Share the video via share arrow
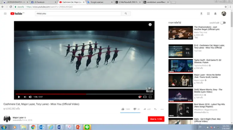Viewport: 233px width, 130px height. click(x=145, y=109)
